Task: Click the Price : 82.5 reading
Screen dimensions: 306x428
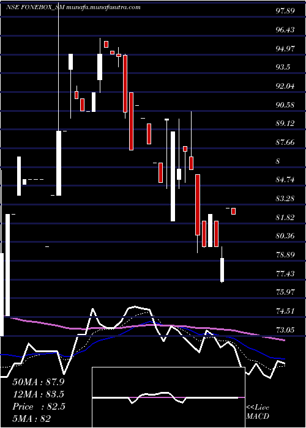Action: coord(39,407)
